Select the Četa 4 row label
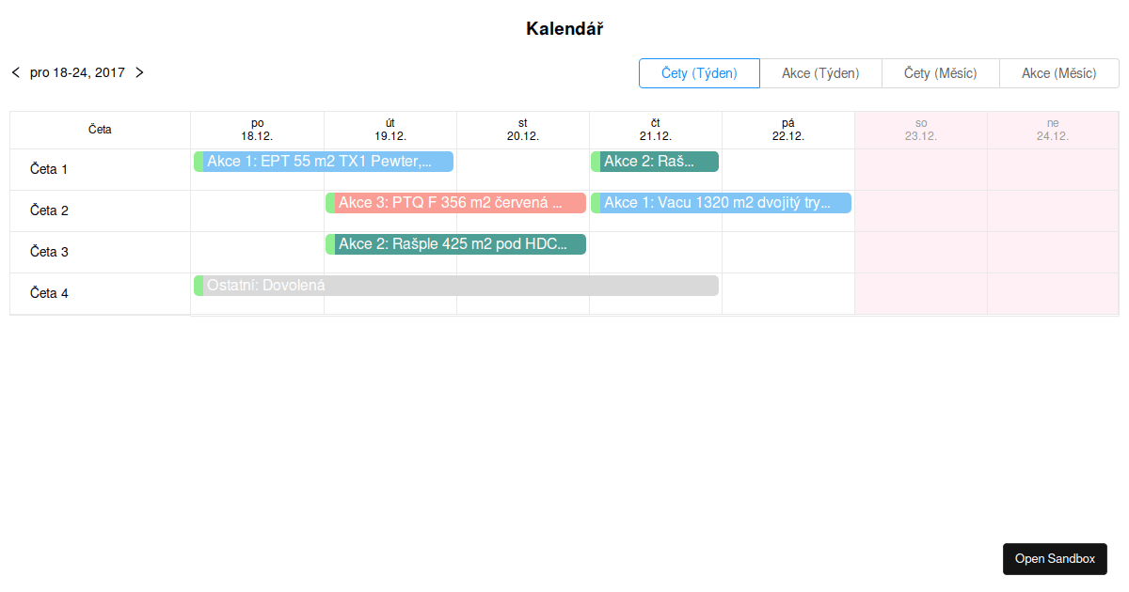 pos(49,294)
